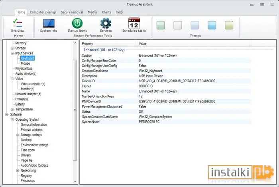Apply the bright blue theme swatch
Viewport: 279px width, 187px height.
pos(212,25)
